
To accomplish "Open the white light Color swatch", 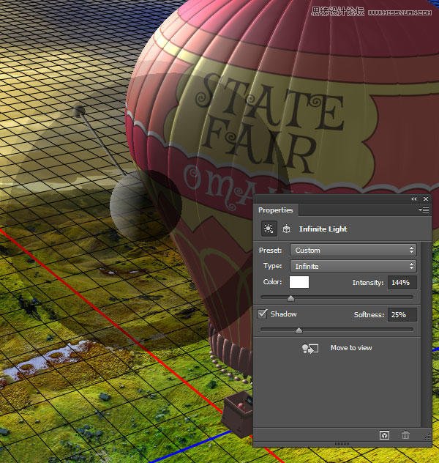I will [299, 282].
